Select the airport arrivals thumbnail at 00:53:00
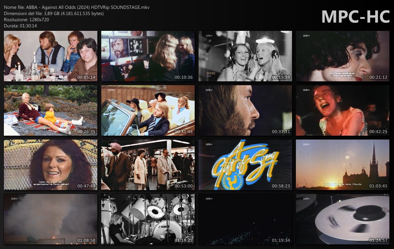 148,165
